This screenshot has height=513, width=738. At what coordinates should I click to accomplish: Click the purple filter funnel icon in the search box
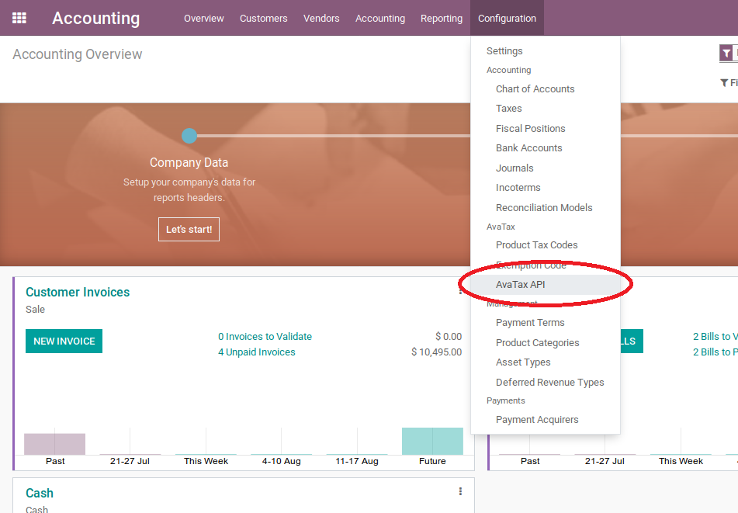(x=726, y=54)
